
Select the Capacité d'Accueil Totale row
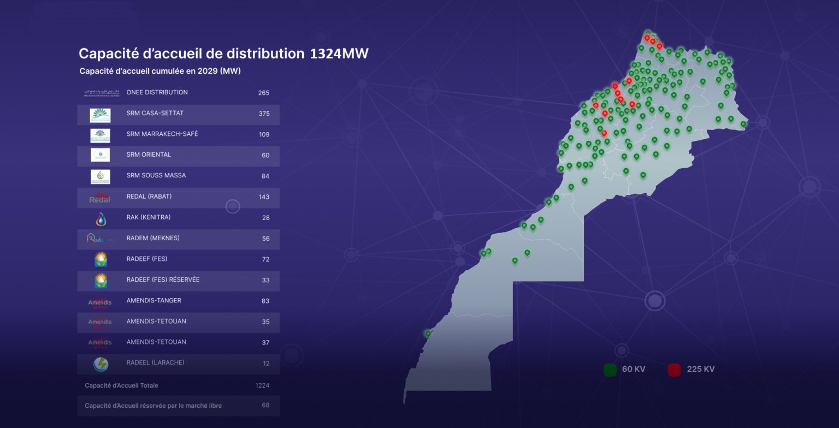coord(178,385)
